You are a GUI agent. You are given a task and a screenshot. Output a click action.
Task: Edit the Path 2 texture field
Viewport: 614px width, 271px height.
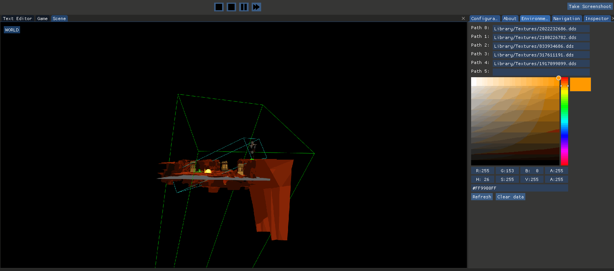coord(541,46)
